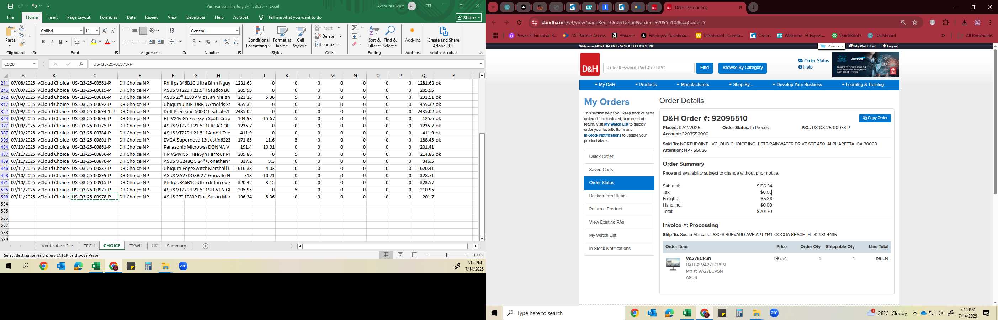
Task: Expand the Manufacturers menu on D&H
Action: pos(692,85)
